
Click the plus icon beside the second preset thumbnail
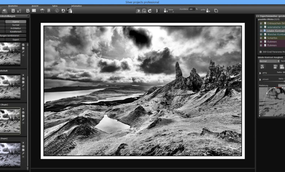[x=23, y=75]
